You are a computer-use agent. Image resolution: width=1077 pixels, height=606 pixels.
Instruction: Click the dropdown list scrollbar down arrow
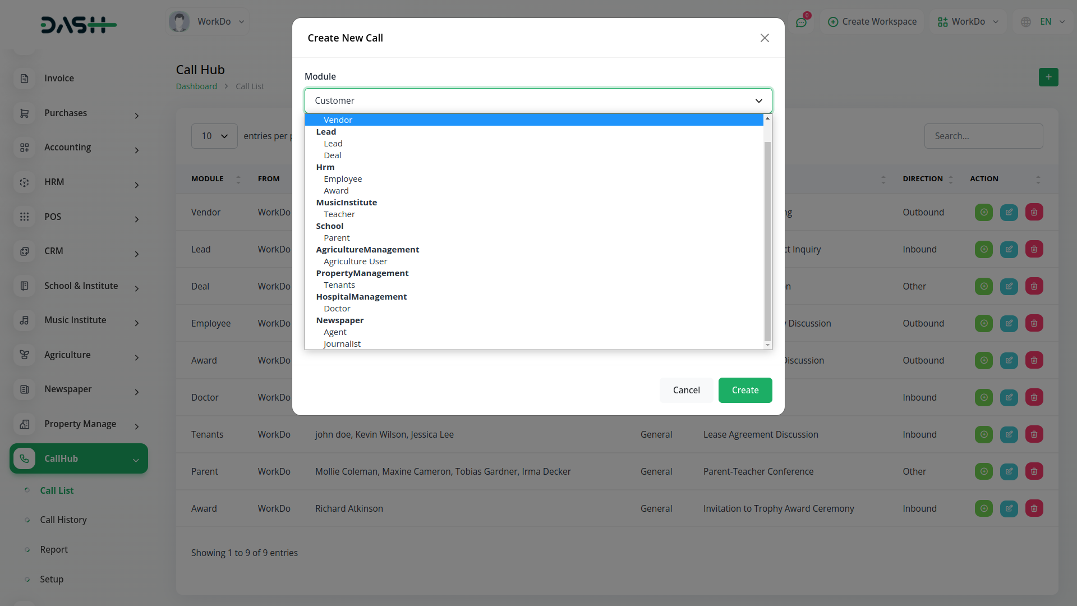point(767,345)
